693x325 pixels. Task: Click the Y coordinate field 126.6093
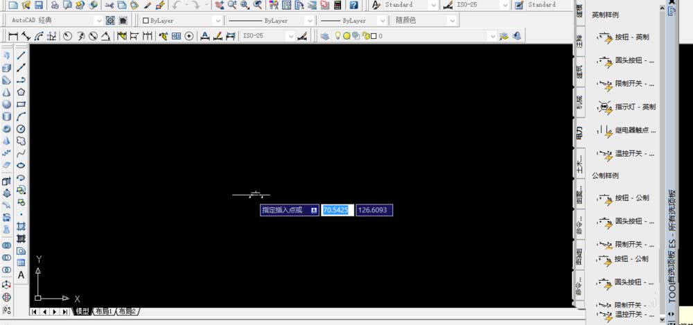coord(374,210)
